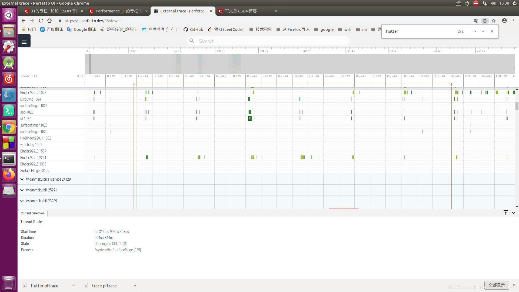
Task: Select the Current Selection tab
Action: pos(33,213)
